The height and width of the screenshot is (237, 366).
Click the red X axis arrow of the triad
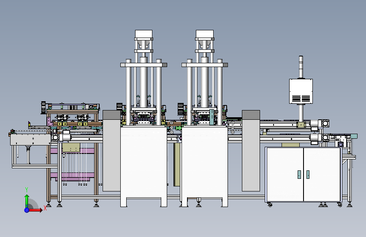tap(35, 210)
